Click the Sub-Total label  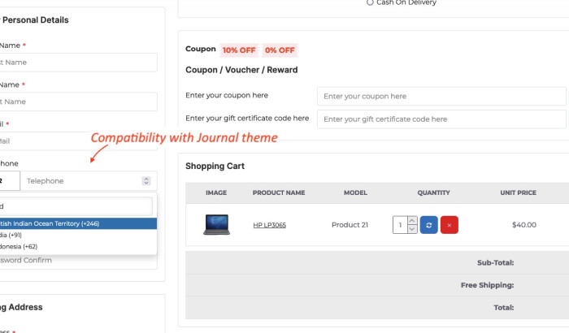pos(495,262)
